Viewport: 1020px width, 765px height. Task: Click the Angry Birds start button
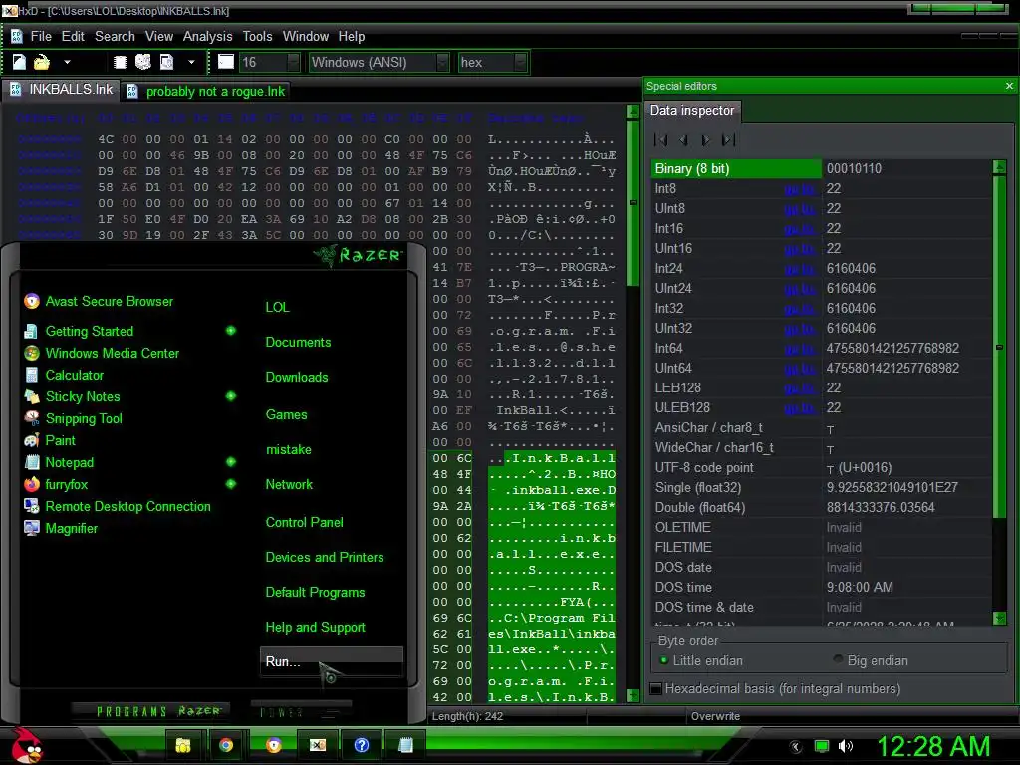(x=27, y=745)
